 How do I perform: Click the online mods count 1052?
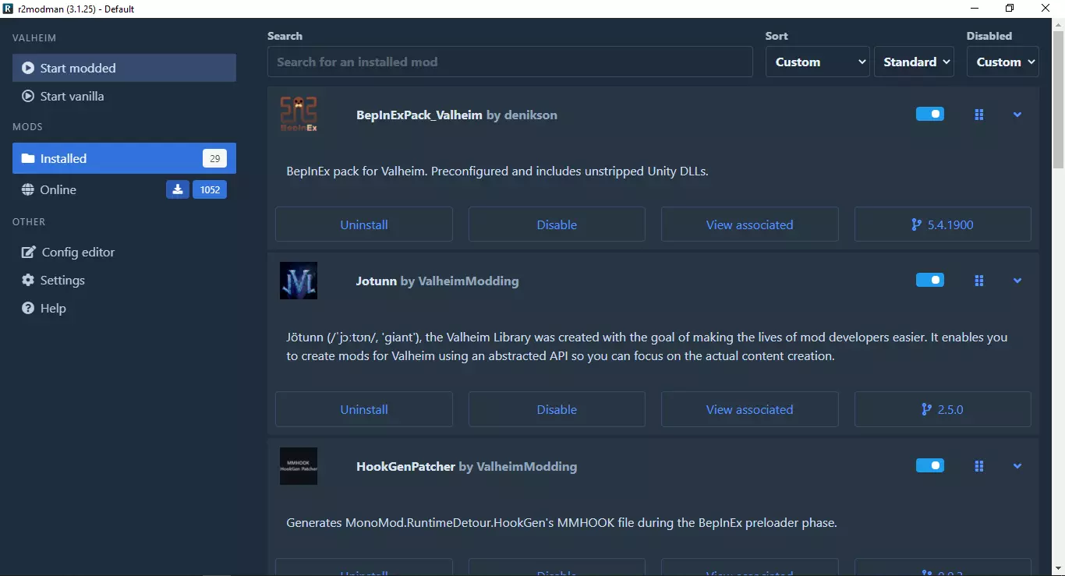point(210,189)
